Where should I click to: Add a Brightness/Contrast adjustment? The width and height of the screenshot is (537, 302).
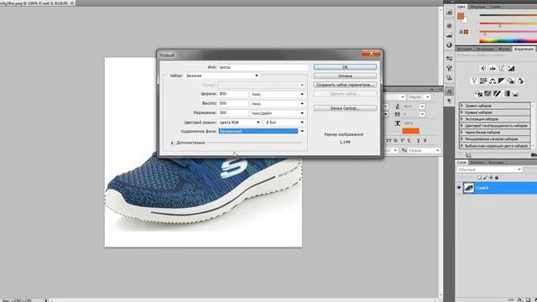point(483,69)
